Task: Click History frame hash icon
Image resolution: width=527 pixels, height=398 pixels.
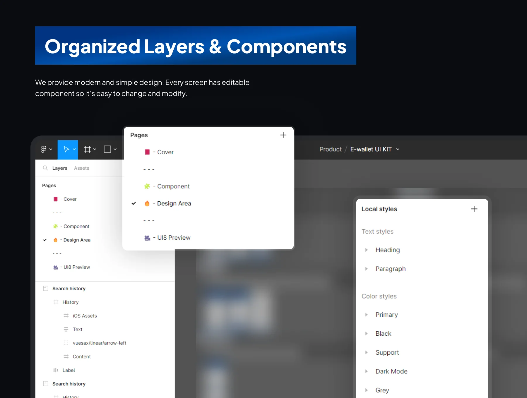Action: (56, 302)
